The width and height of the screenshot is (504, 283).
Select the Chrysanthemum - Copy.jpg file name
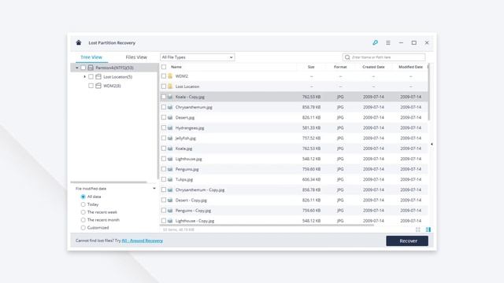tap(200, 190)
